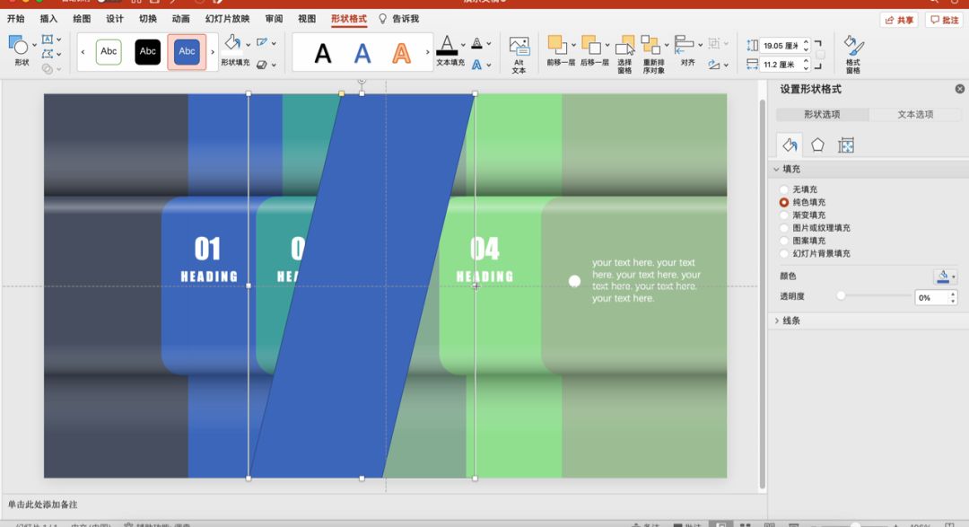
Task: Open the 幻灯片放映 ribbon tab
Action: (x=227, y=19)
